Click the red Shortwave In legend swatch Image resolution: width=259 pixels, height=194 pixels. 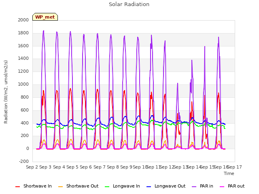click(x=17, y=187)
